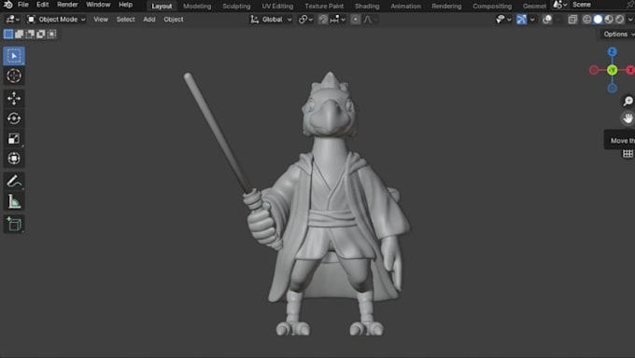635x358 pixels.
Task: Open the Help menu
Action: (x=125, y=5)
